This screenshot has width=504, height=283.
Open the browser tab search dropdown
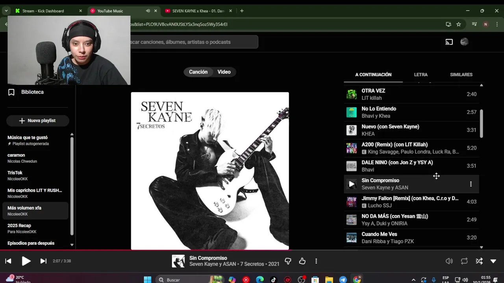(6, 11)
